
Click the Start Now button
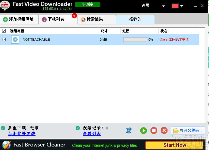tap(175, 145)
